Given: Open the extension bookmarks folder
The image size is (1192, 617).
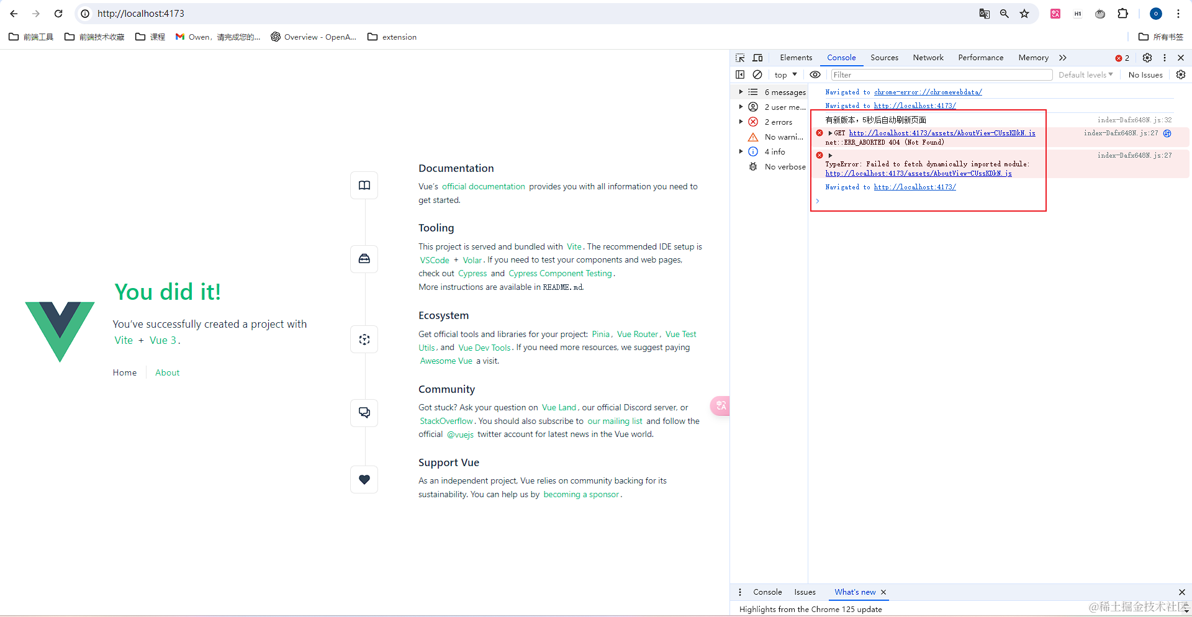Looking at the screenshot, I should click(x=392, y=37).
